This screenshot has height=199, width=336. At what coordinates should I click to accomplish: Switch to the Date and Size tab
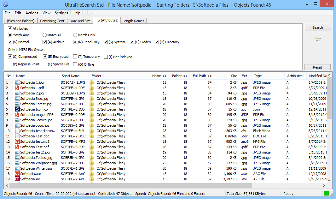point(80,21)
